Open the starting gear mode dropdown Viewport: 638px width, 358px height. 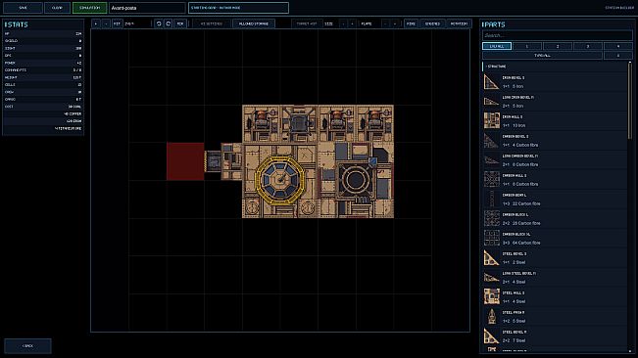click(x=238, y=8)
